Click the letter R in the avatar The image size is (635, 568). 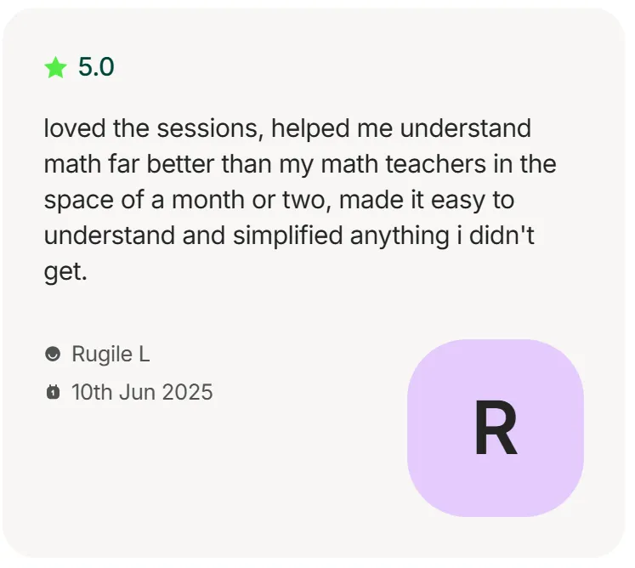click(496, 428)
